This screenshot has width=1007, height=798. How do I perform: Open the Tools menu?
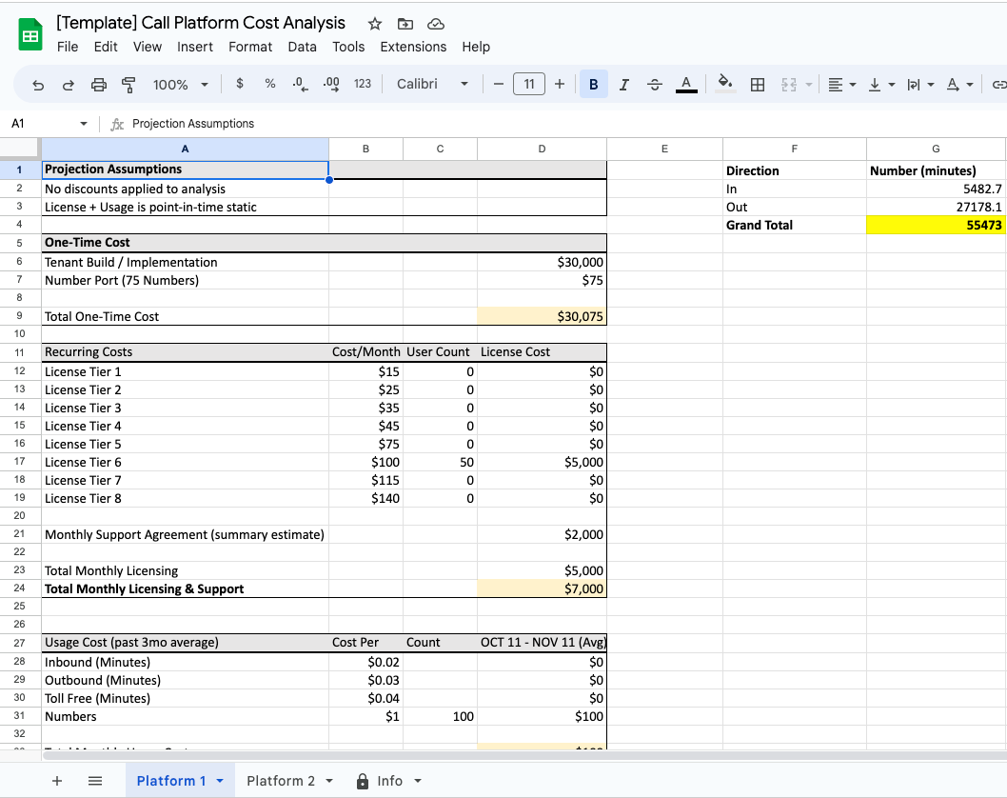coord(348,47)
